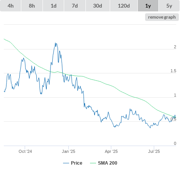
Task: Switch to the 1d time range
Action: pos(54,6)
